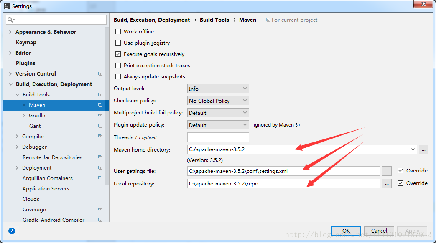
Task: Enable Use plugin registry checkbox
Action: (x=118, y=43)
